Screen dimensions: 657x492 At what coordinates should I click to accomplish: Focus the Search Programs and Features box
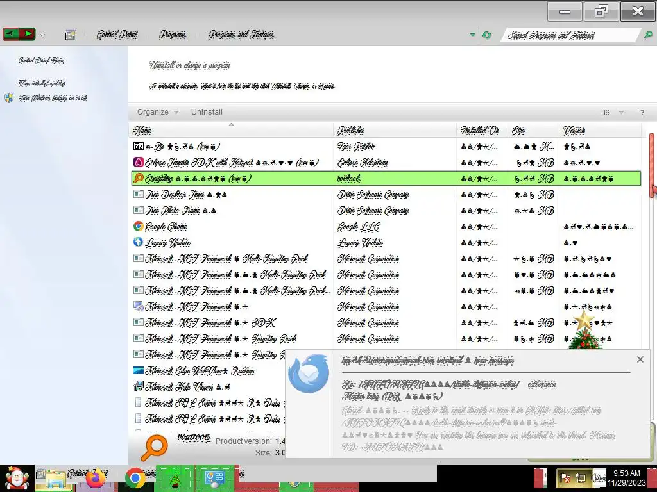pos(570,35)
